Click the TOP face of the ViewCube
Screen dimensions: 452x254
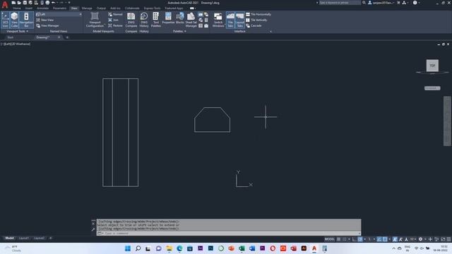(432, 66)
